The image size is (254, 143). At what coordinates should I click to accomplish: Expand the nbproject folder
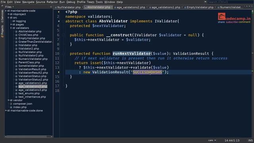[9, 14]
